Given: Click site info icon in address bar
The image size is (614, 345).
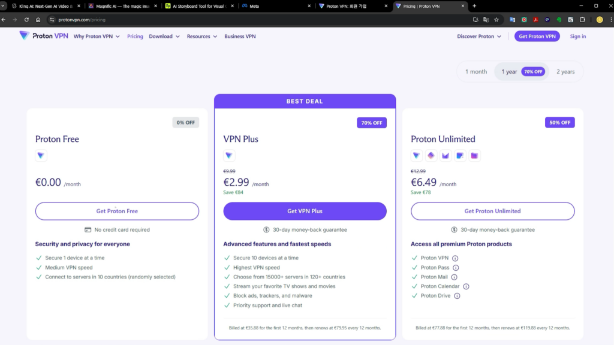Looking at the screenshot, I should pyautogui.click(x=52, y=20).
